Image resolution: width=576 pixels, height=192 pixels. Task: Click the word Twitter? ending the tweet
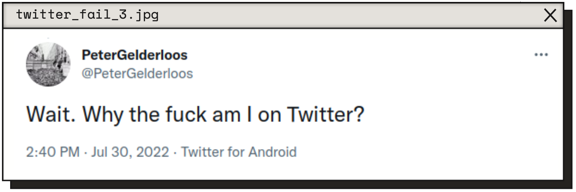(x=325, y=114)
